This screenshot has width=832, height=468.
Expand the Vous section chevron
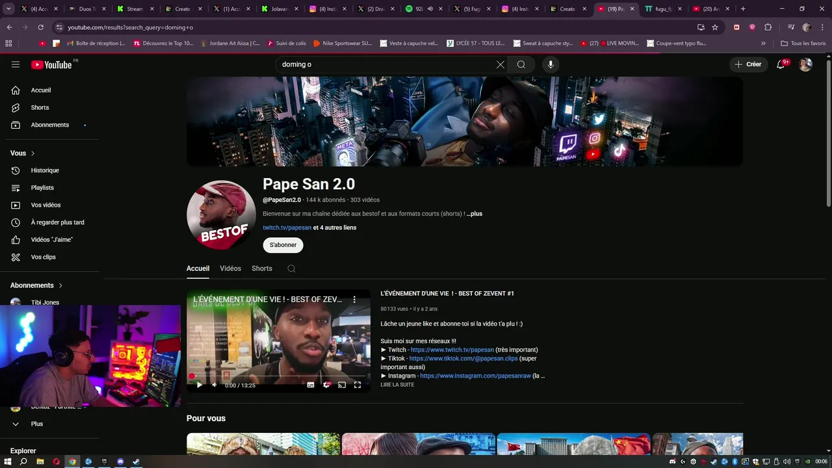32,153
